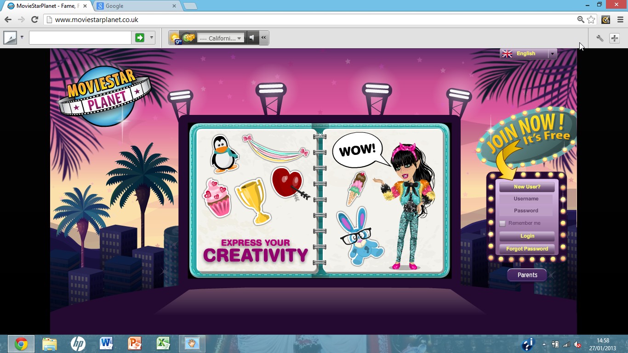Viewport: 628px width, 353px height.
Task: Click the penguin sticker
Action: [224, 154]
